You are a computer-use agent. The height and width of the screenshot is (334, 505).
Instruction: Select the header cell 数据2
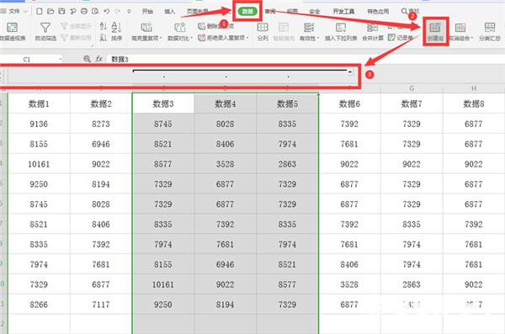pos(101,103)
